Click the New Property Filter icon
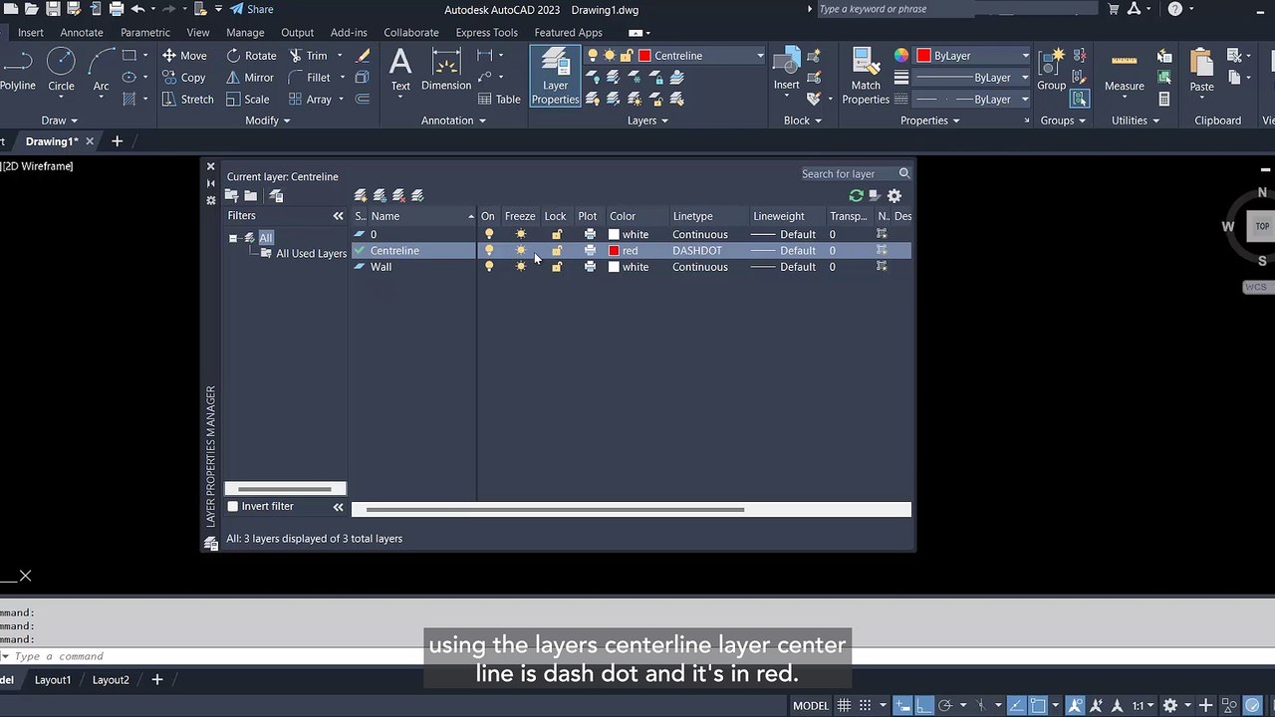1275x717 pixels. [x=232, y=196]
